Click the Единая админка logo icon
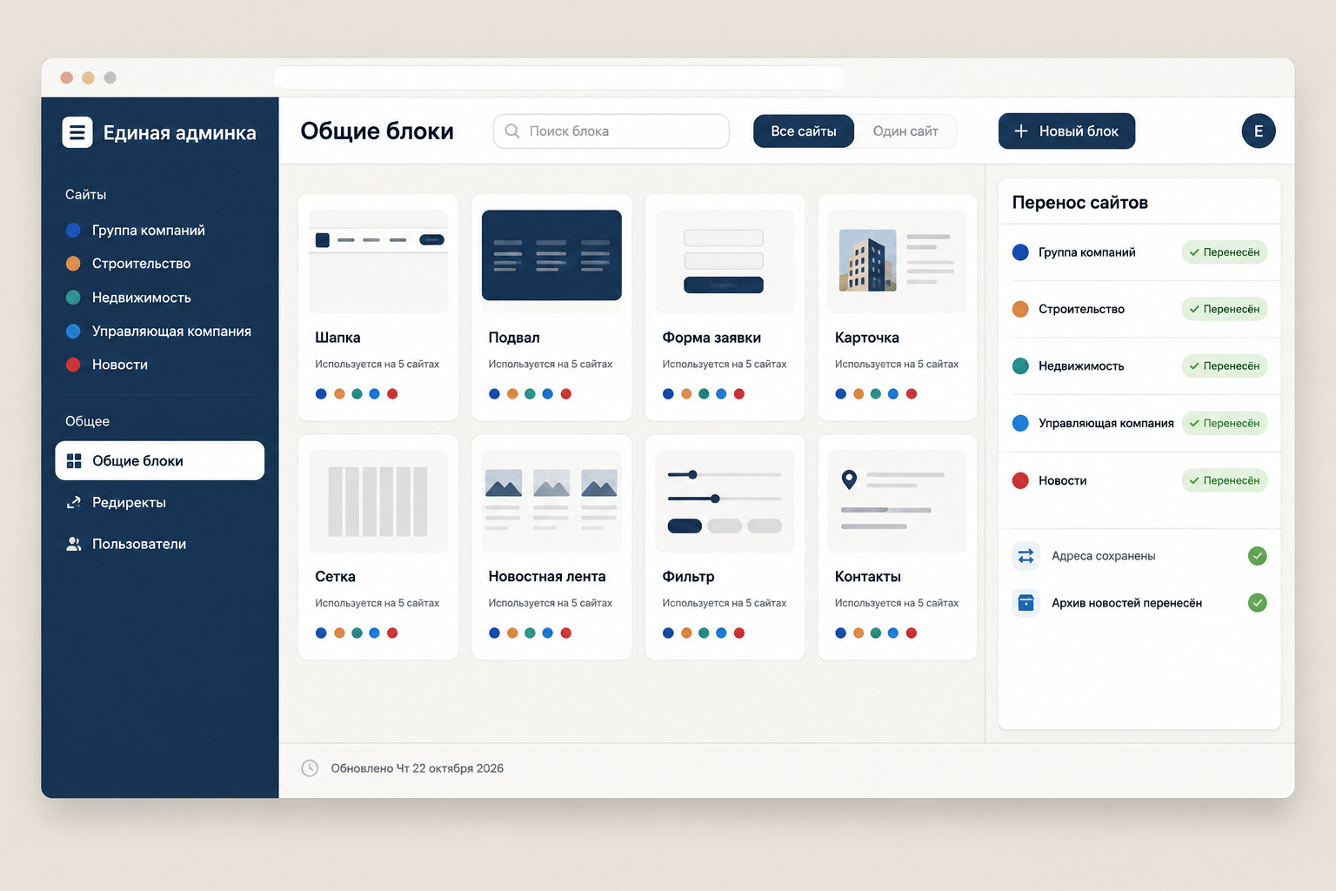 [x=77, y=132]
